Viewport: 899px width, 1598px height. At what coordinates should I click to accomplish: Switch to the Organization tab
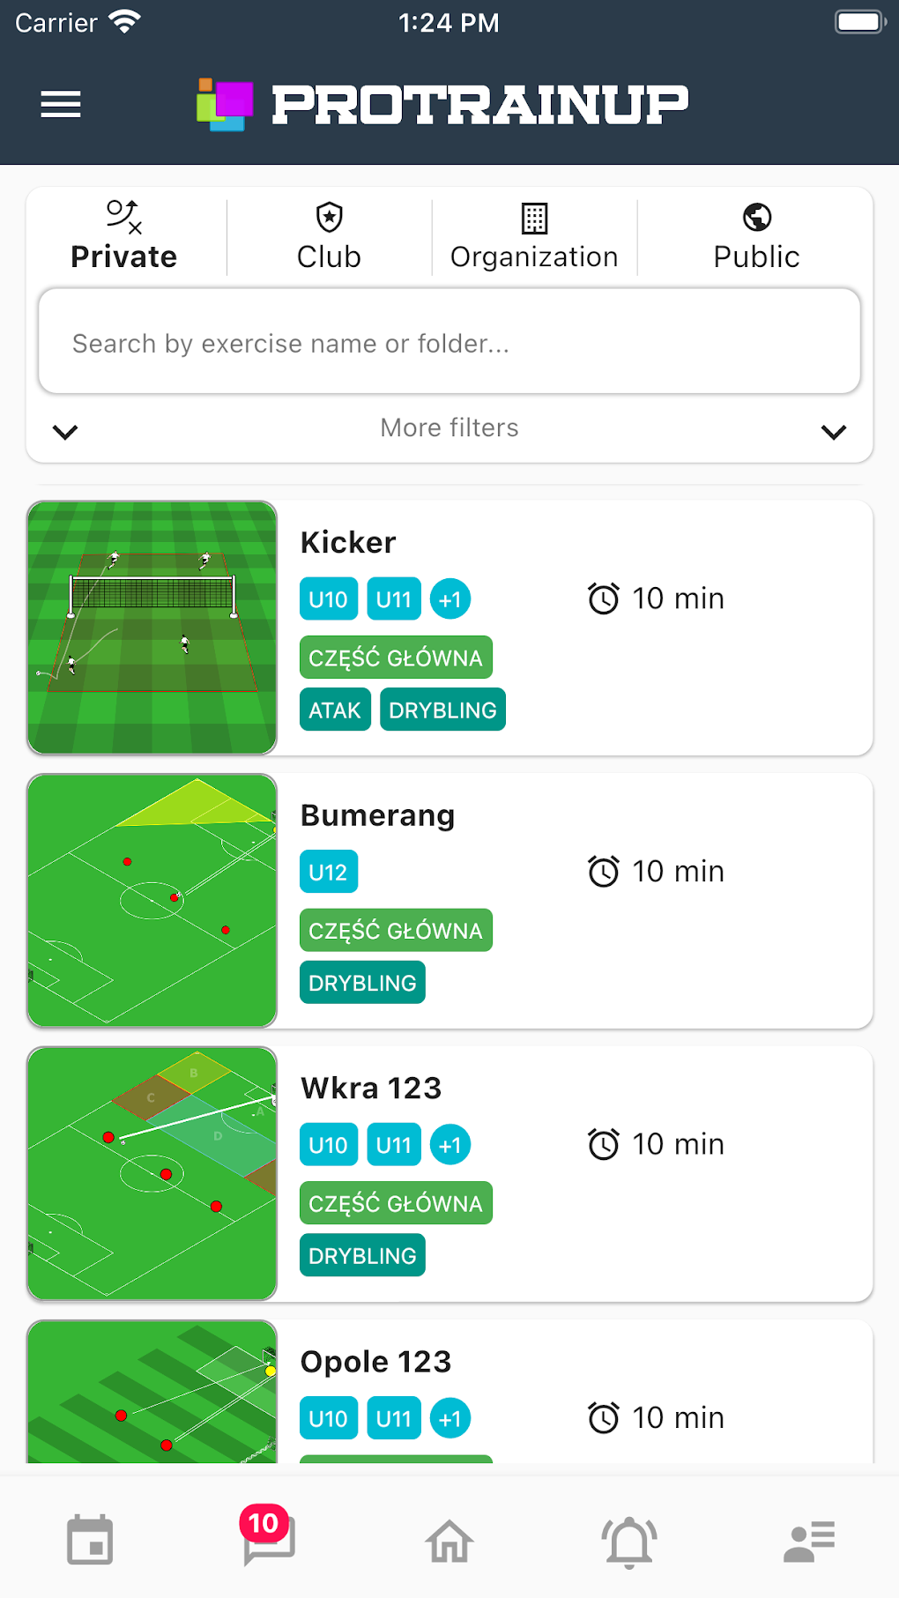pyautogui.click(x=534, y=236)
